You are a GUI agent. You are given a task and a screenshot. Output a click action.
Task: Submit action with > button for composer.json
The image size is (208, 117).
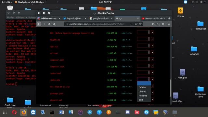coord(152,59)
